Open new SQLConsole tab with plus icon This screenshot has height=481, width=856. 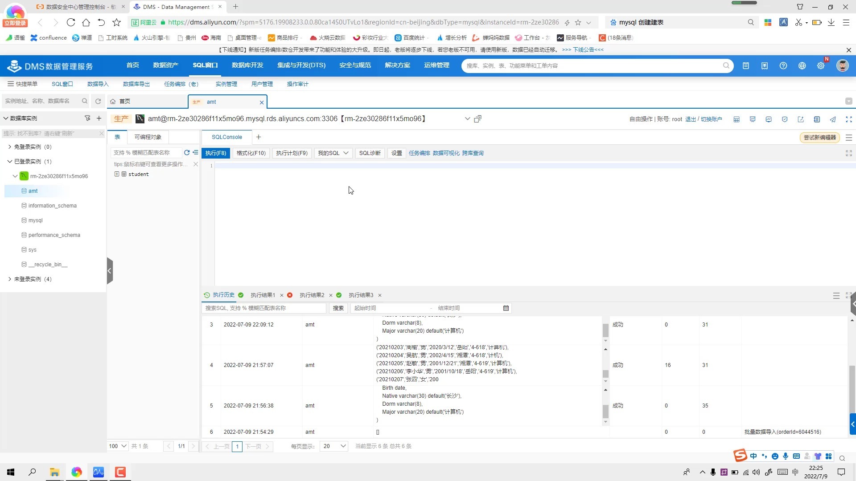259,137
